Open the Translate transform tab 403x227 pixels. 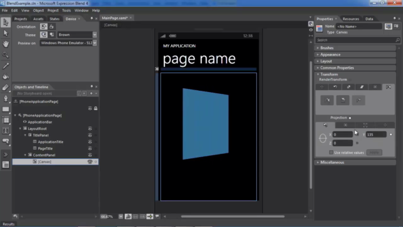pos(322,87)
